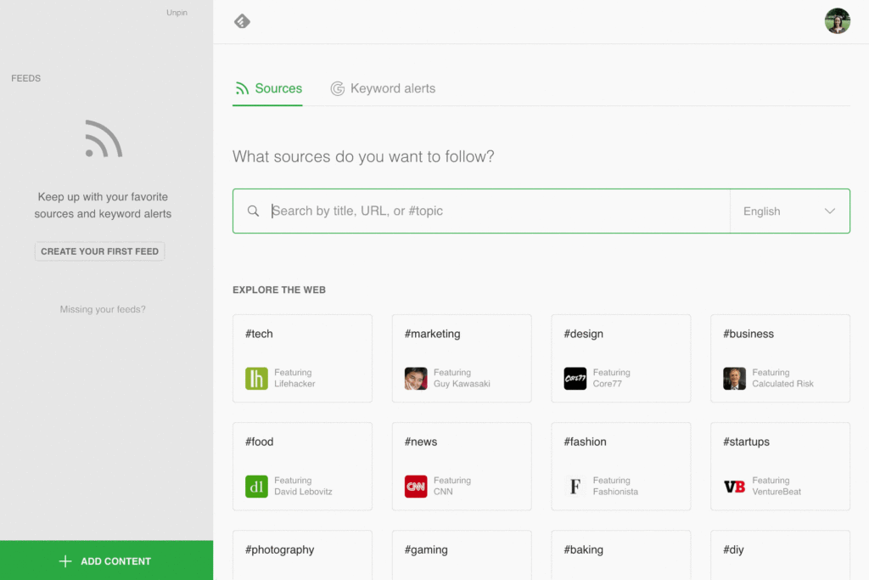Open the #design topic card

(x=621, y=358)
